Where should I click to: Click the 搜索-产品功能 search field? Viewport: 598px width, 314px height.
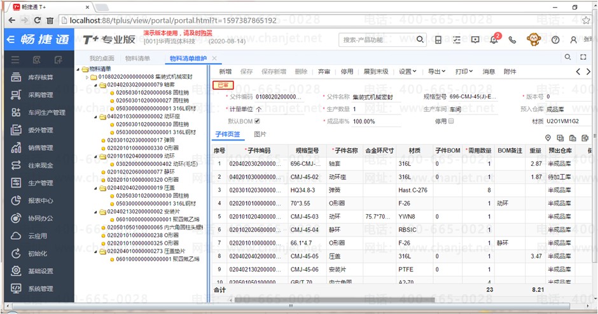pos(375,39)
